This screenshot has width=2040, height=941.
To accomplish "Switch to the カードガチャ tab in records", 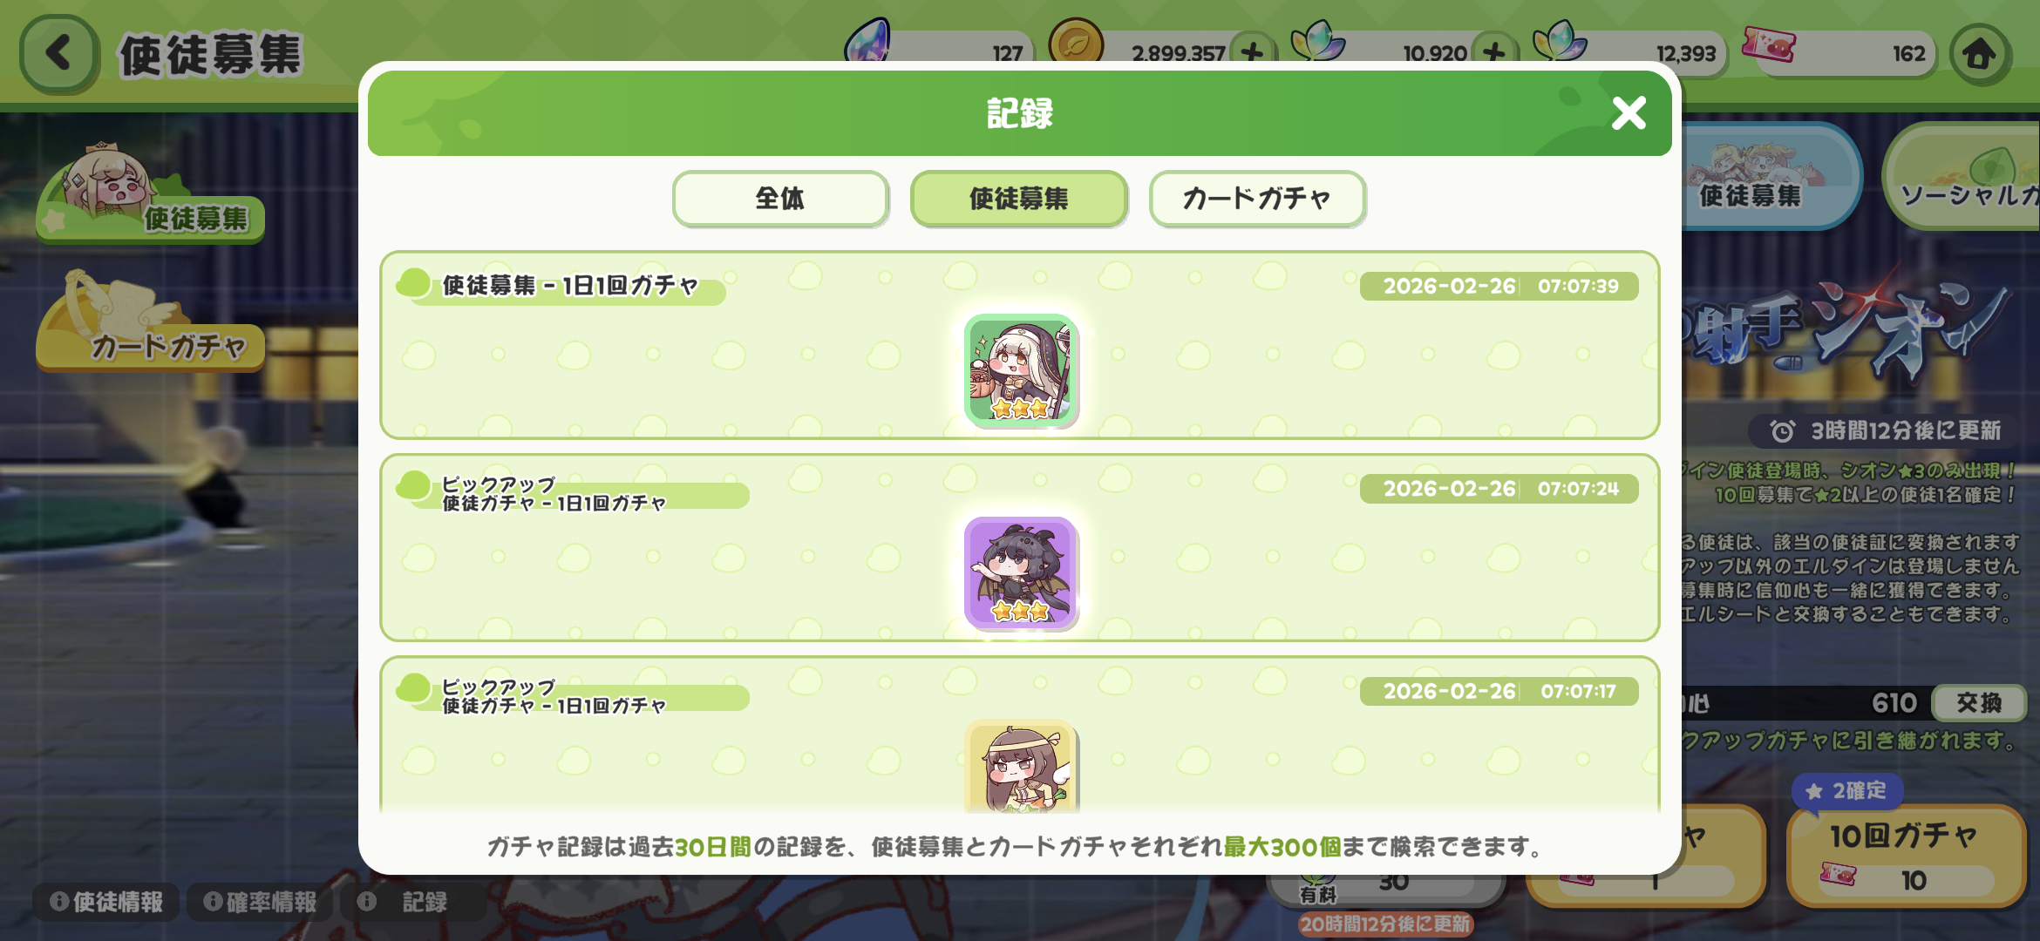I will (1257, 199).
